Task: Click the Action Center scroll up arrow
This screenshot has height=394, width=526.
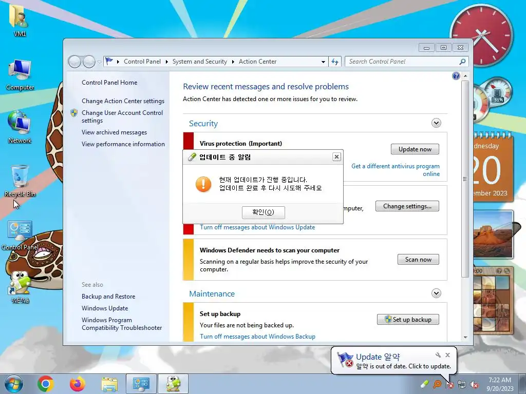Action: pos(465,76)
